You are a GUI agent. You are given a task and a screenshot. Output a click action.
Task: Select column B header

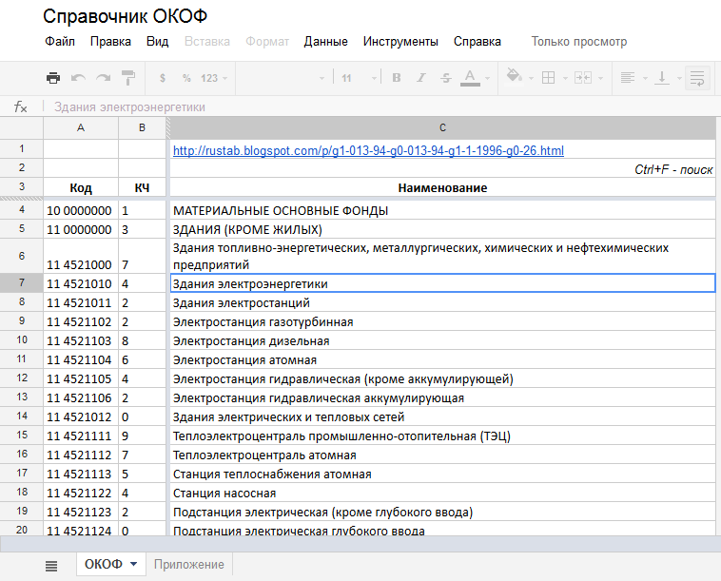[x=142, y=127]
